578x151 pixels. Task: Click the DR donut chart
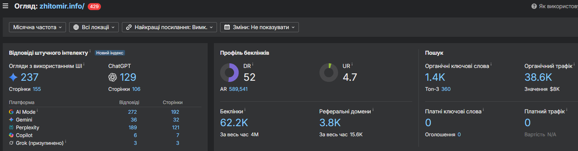pos(229,73)
